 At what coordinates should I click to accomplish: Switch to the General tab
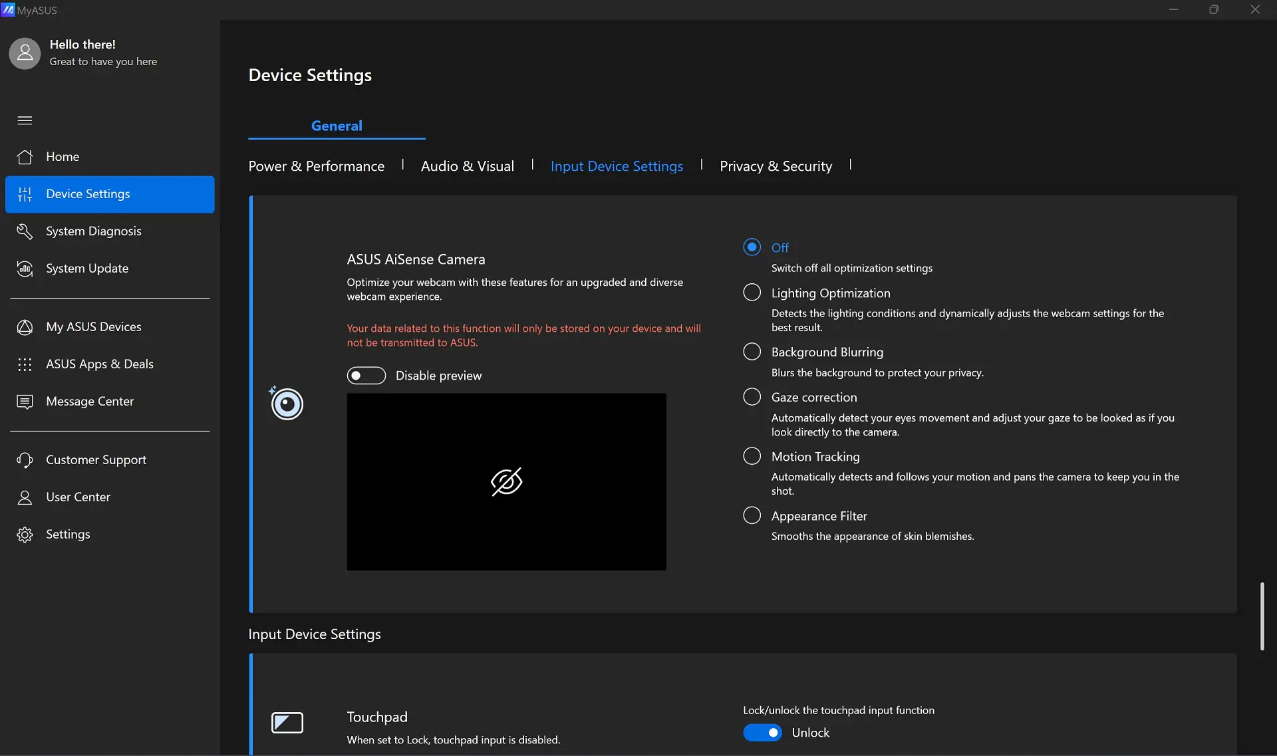[337, 126]
